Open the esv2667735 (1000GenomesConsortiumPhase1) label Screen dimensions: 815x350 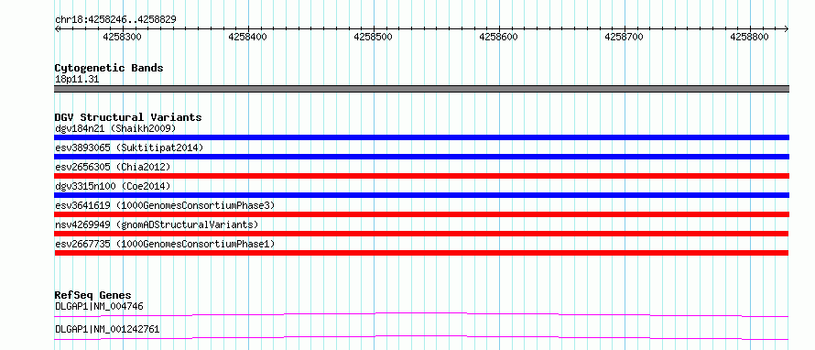click(165, 244)
